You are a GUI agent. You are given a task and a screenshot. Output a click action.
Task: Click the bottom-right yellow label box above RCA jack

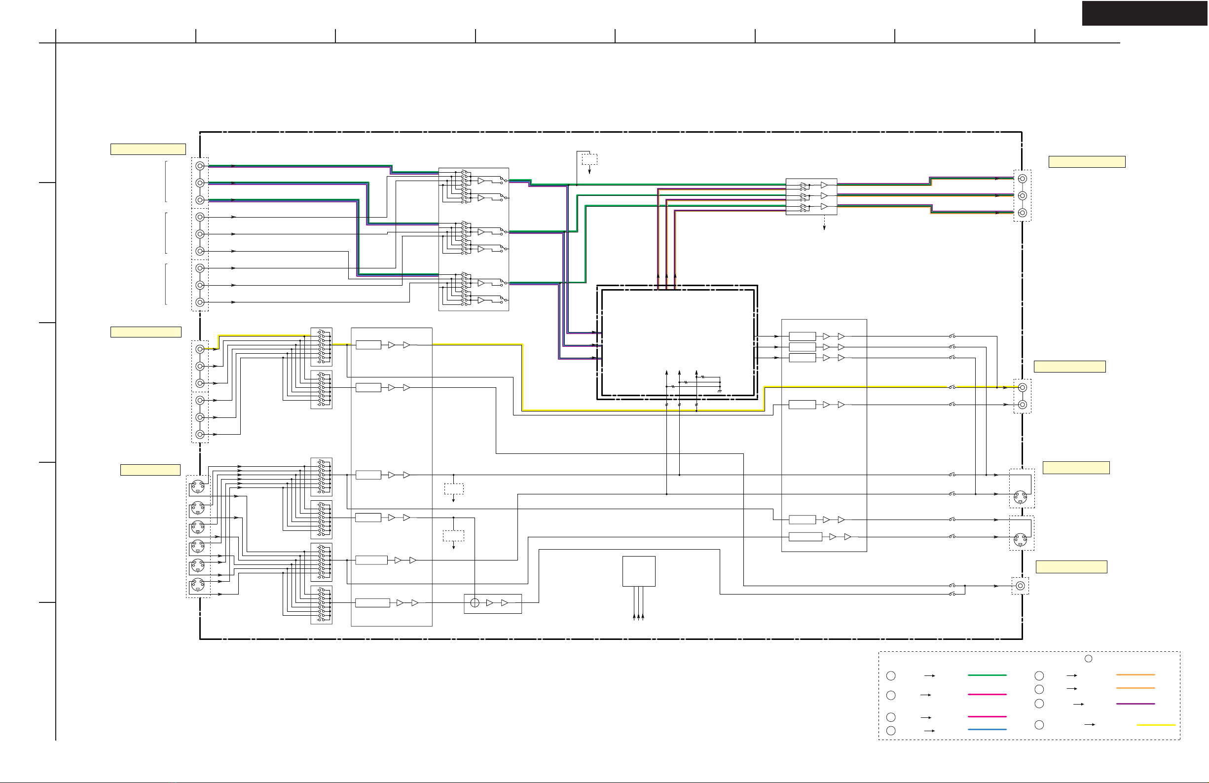click(x=1071, y=566)
